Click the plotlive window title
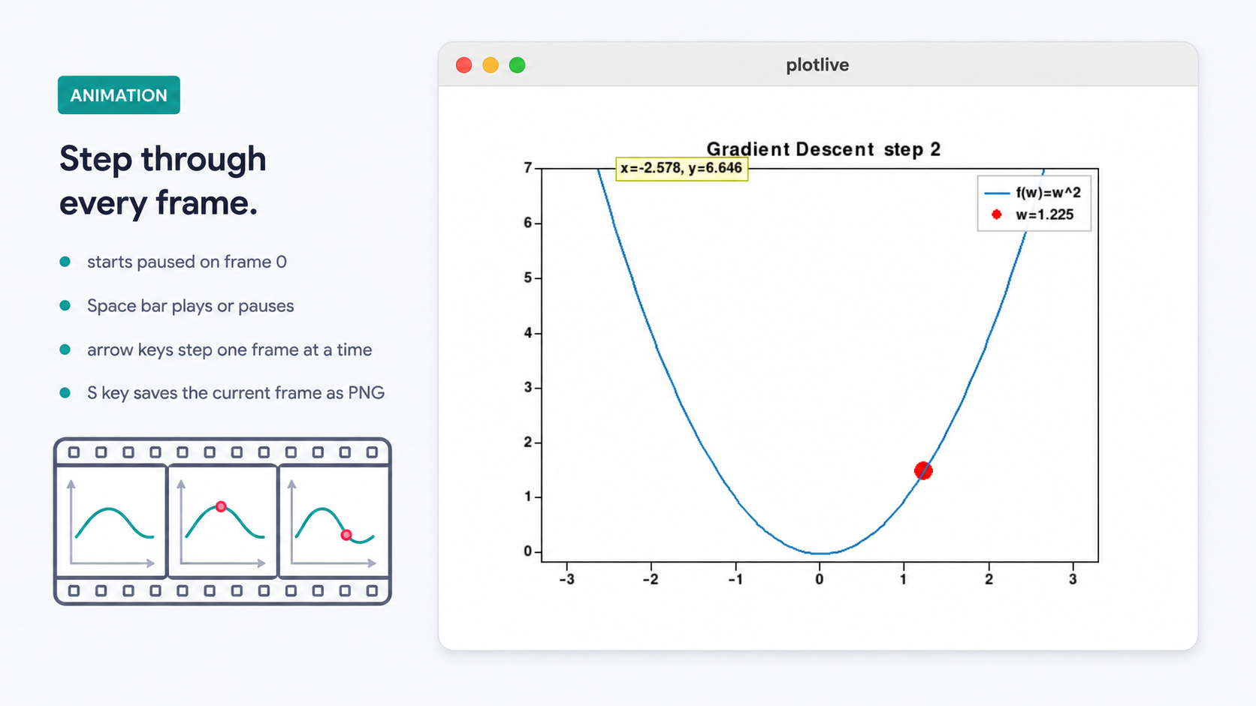1256x706 pixels. pos(817,65)
